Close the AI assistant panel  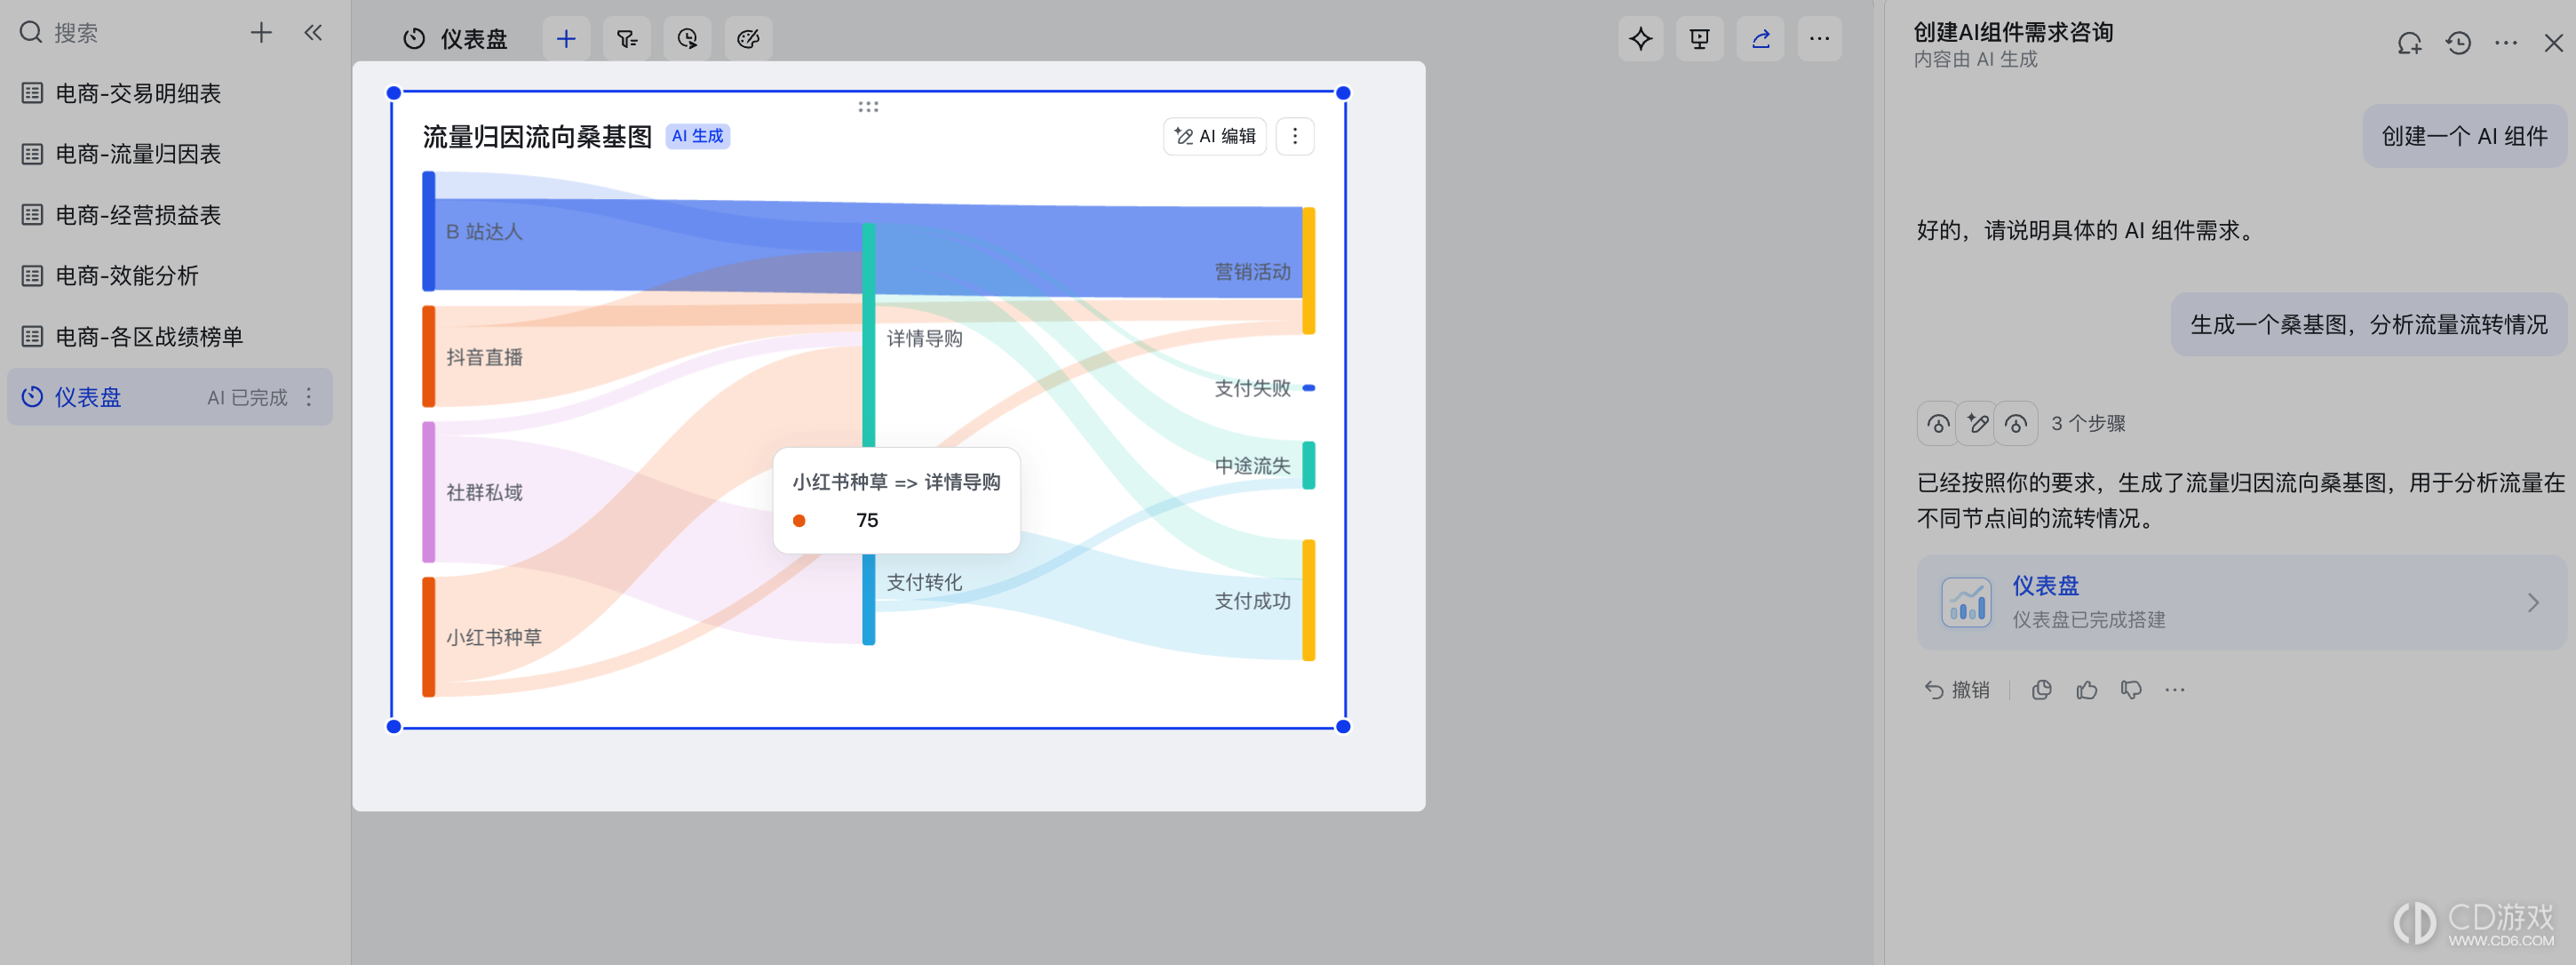(2553, 43)
